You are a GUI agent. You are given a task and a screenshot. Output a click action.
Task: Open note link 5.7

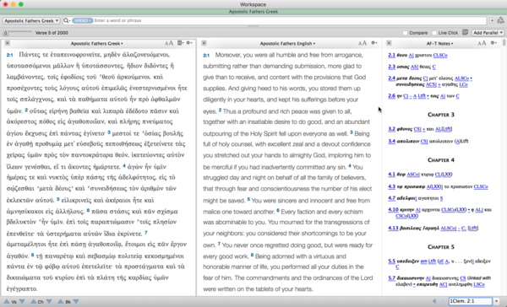pyautogui.click(x=391, y=278)
